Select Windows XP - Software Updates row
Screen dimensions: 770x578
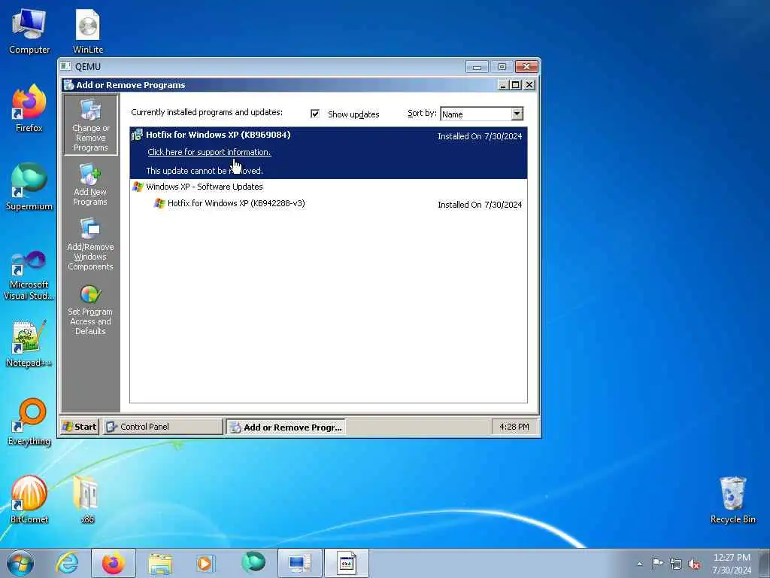[x=329, y=187]
